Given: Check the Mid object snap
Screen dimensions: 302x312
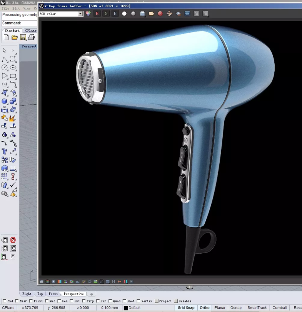Looking at the screenshot, I should 47,301.
